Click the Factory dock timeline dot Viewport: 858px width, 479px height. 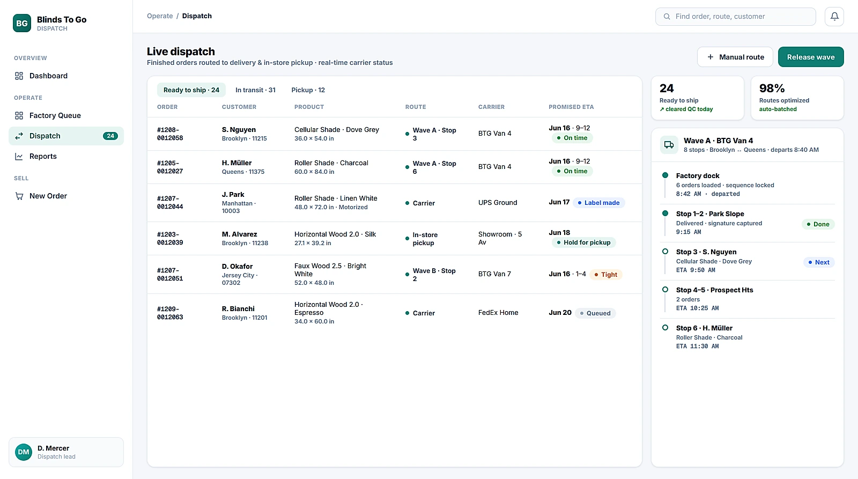[x=665, y=175]
